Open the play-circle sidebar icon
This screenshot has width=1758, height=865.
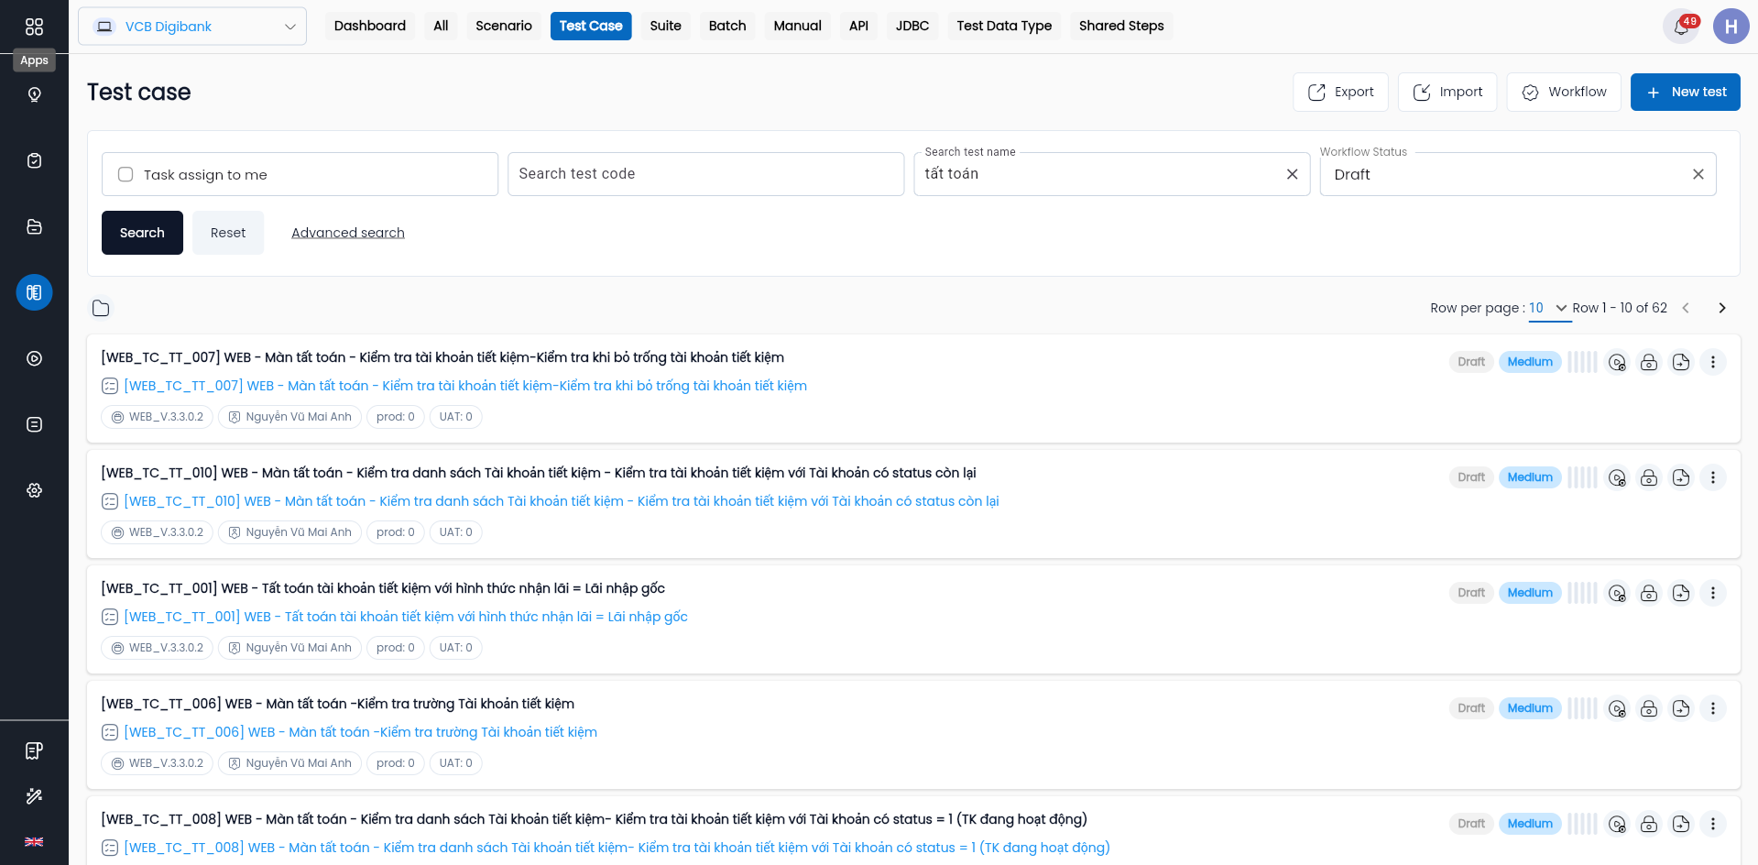tap(34, 358)
